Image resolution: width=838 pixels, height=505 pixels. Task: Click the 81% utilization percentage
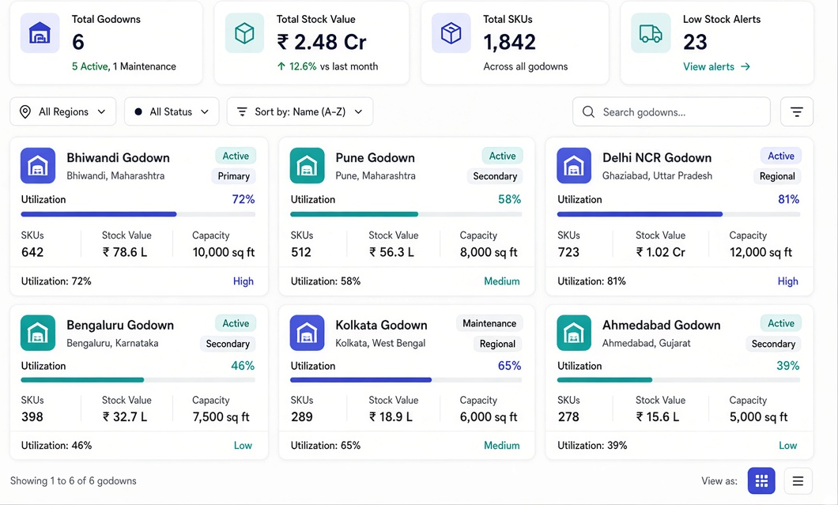click(x=789, y=199)
